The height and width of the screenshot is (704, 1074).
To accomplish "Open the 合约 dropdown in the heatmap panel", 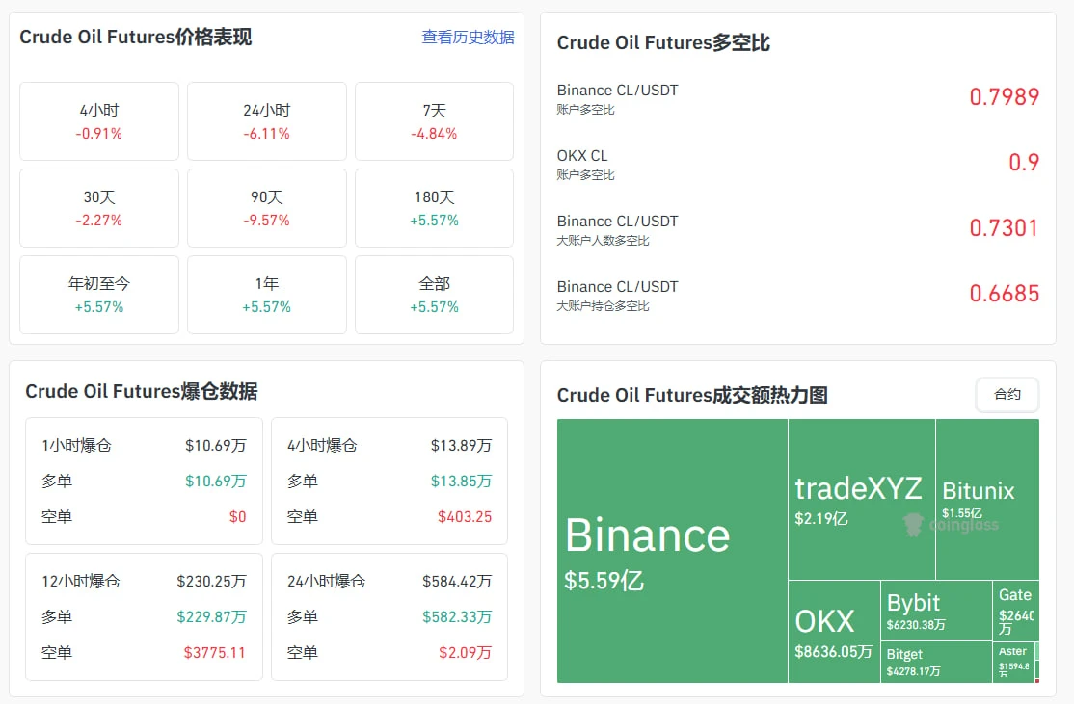I will pyautogui.click(x=1007, y=395).
